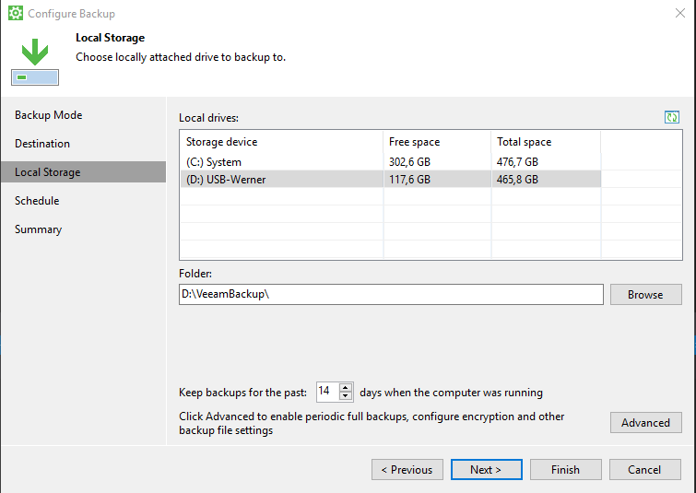Open the Summary step
Viewport: 696px width, 493px height.
pyautogui.click(x=39, y=229)
